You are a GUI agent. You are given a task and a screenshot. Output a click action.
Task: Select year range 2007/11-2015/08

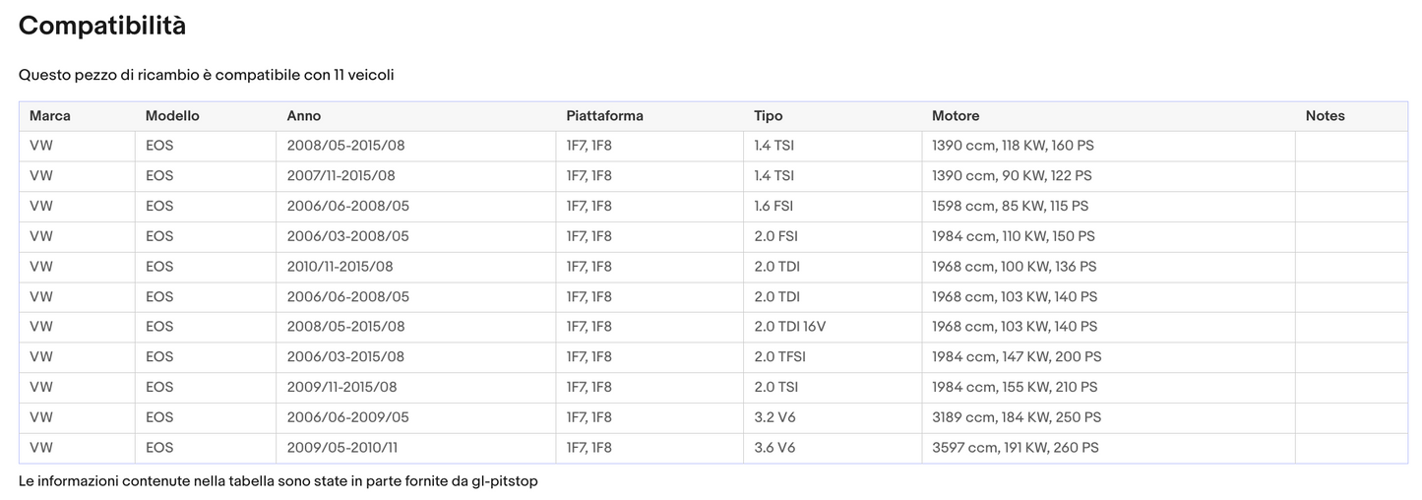click(x=340, y=176)
